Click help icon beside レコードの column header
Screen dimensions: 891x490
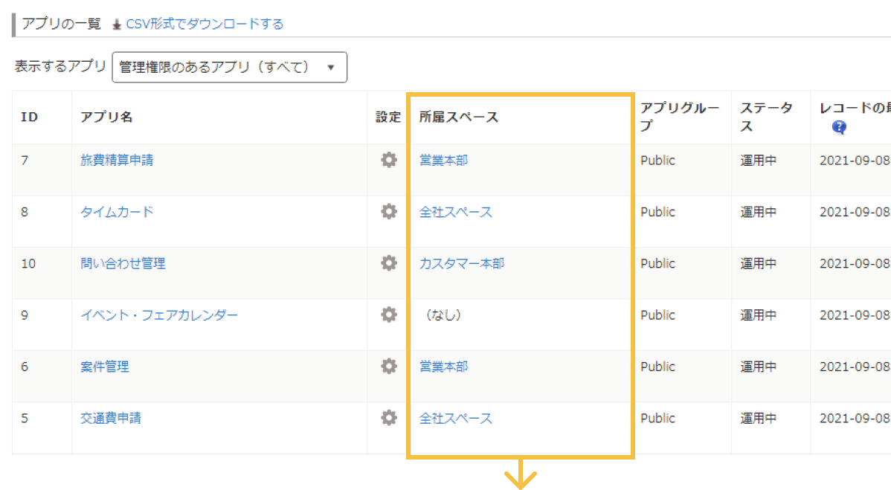[x=840, y=127]
